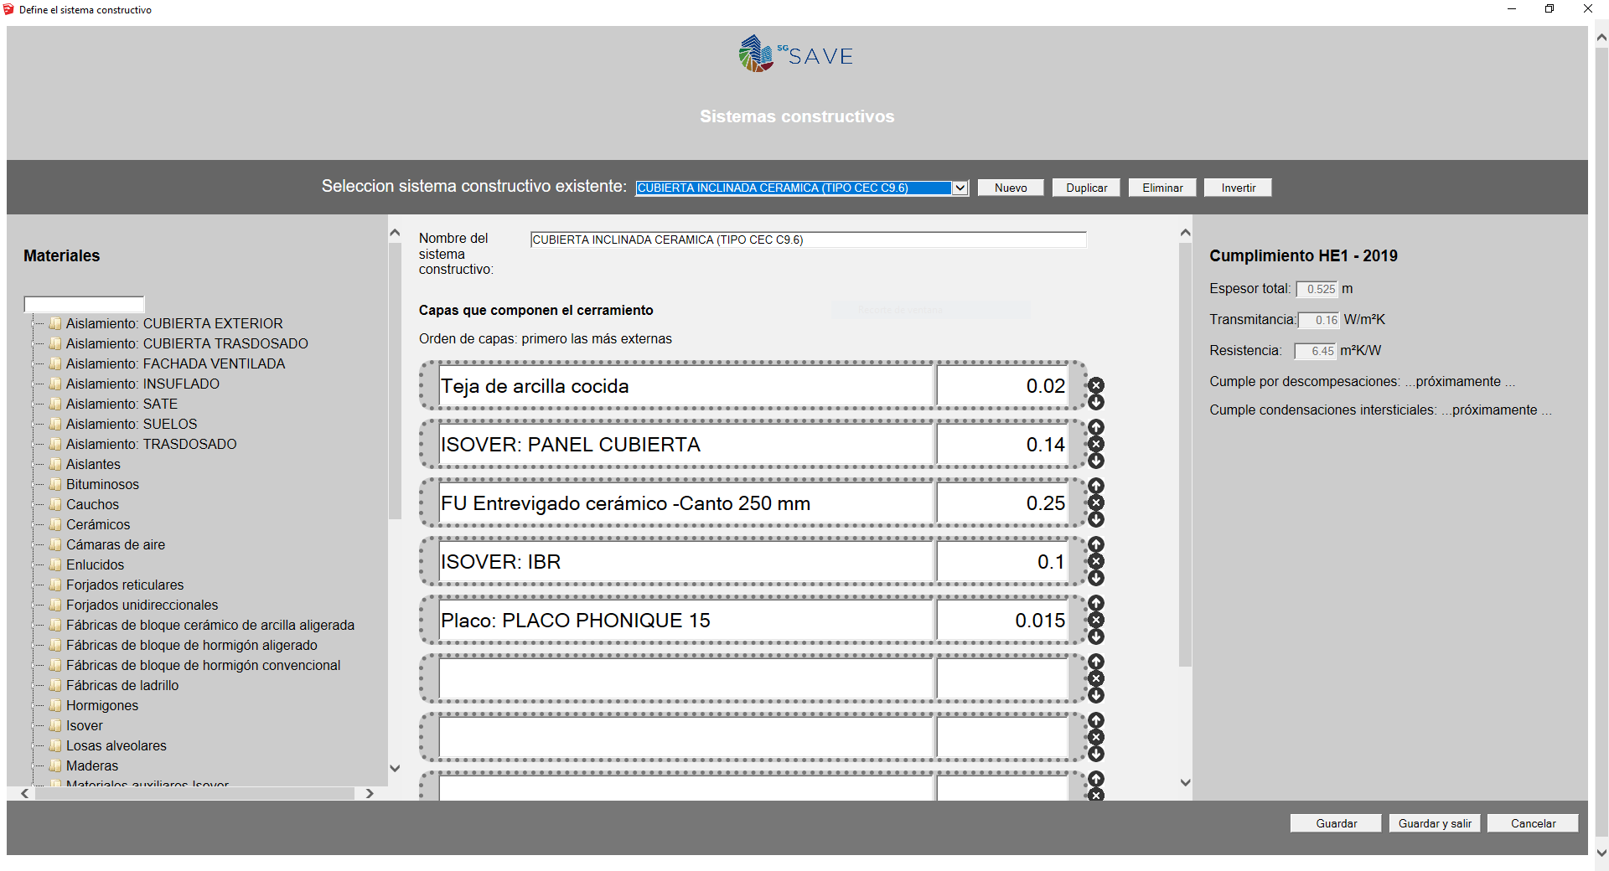
Task: Open the Hormigones materials folder
Action: (x=101, y=705)
